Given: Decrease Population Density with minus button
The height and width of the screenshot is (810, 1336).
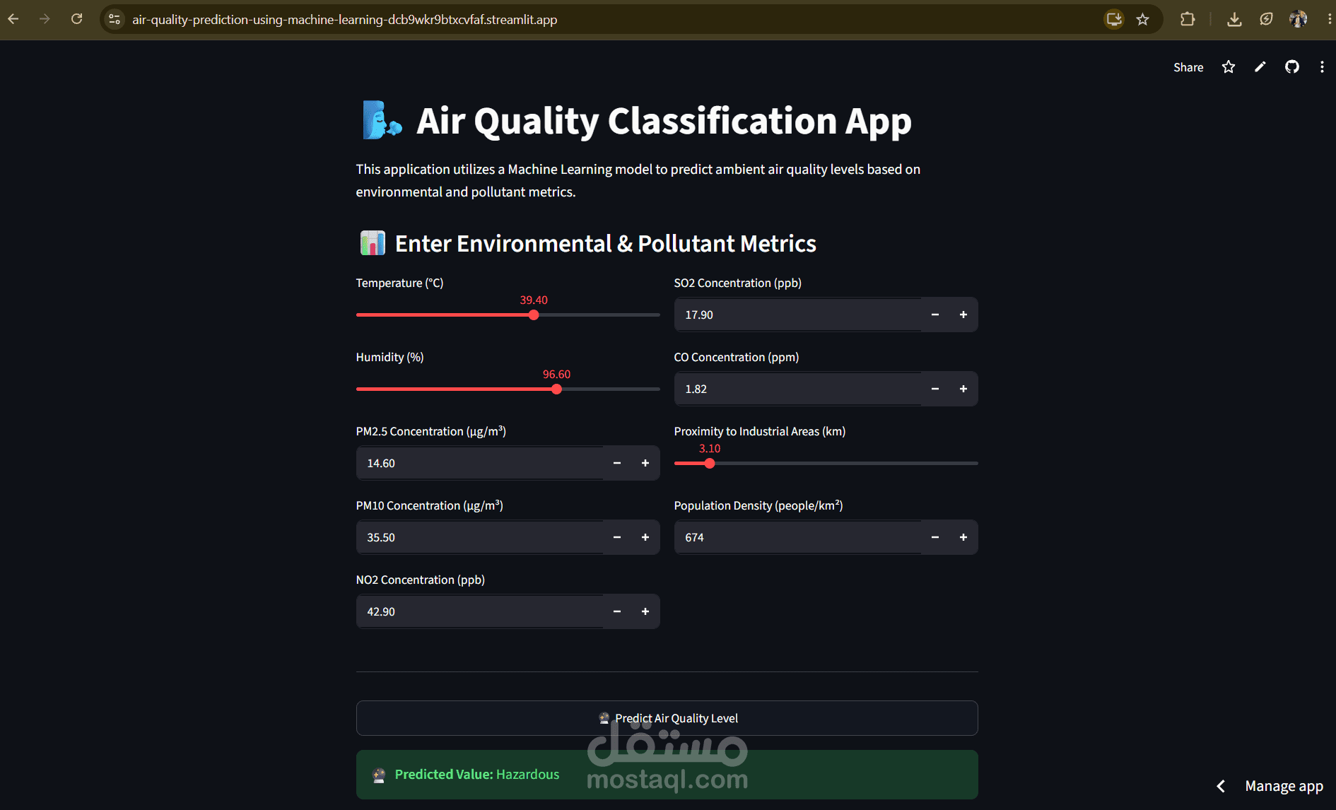Looking at the screenshot, I should [935, 537].
